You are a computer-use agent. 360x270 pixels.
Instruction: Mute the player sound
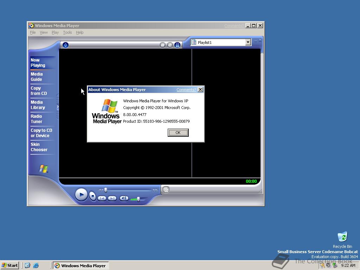click(124, 198)
